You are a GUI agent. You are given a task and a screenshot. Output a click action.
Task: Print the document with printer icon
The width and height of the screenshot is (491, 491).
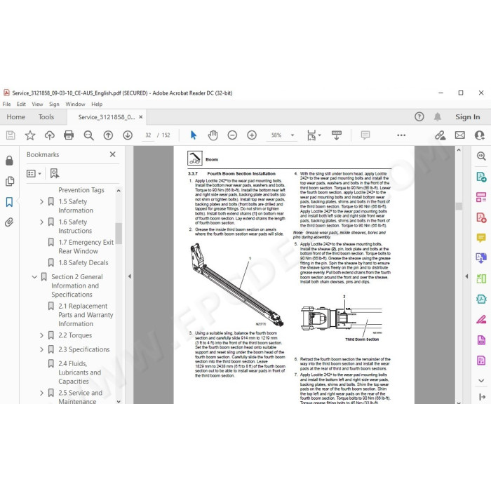69,135
